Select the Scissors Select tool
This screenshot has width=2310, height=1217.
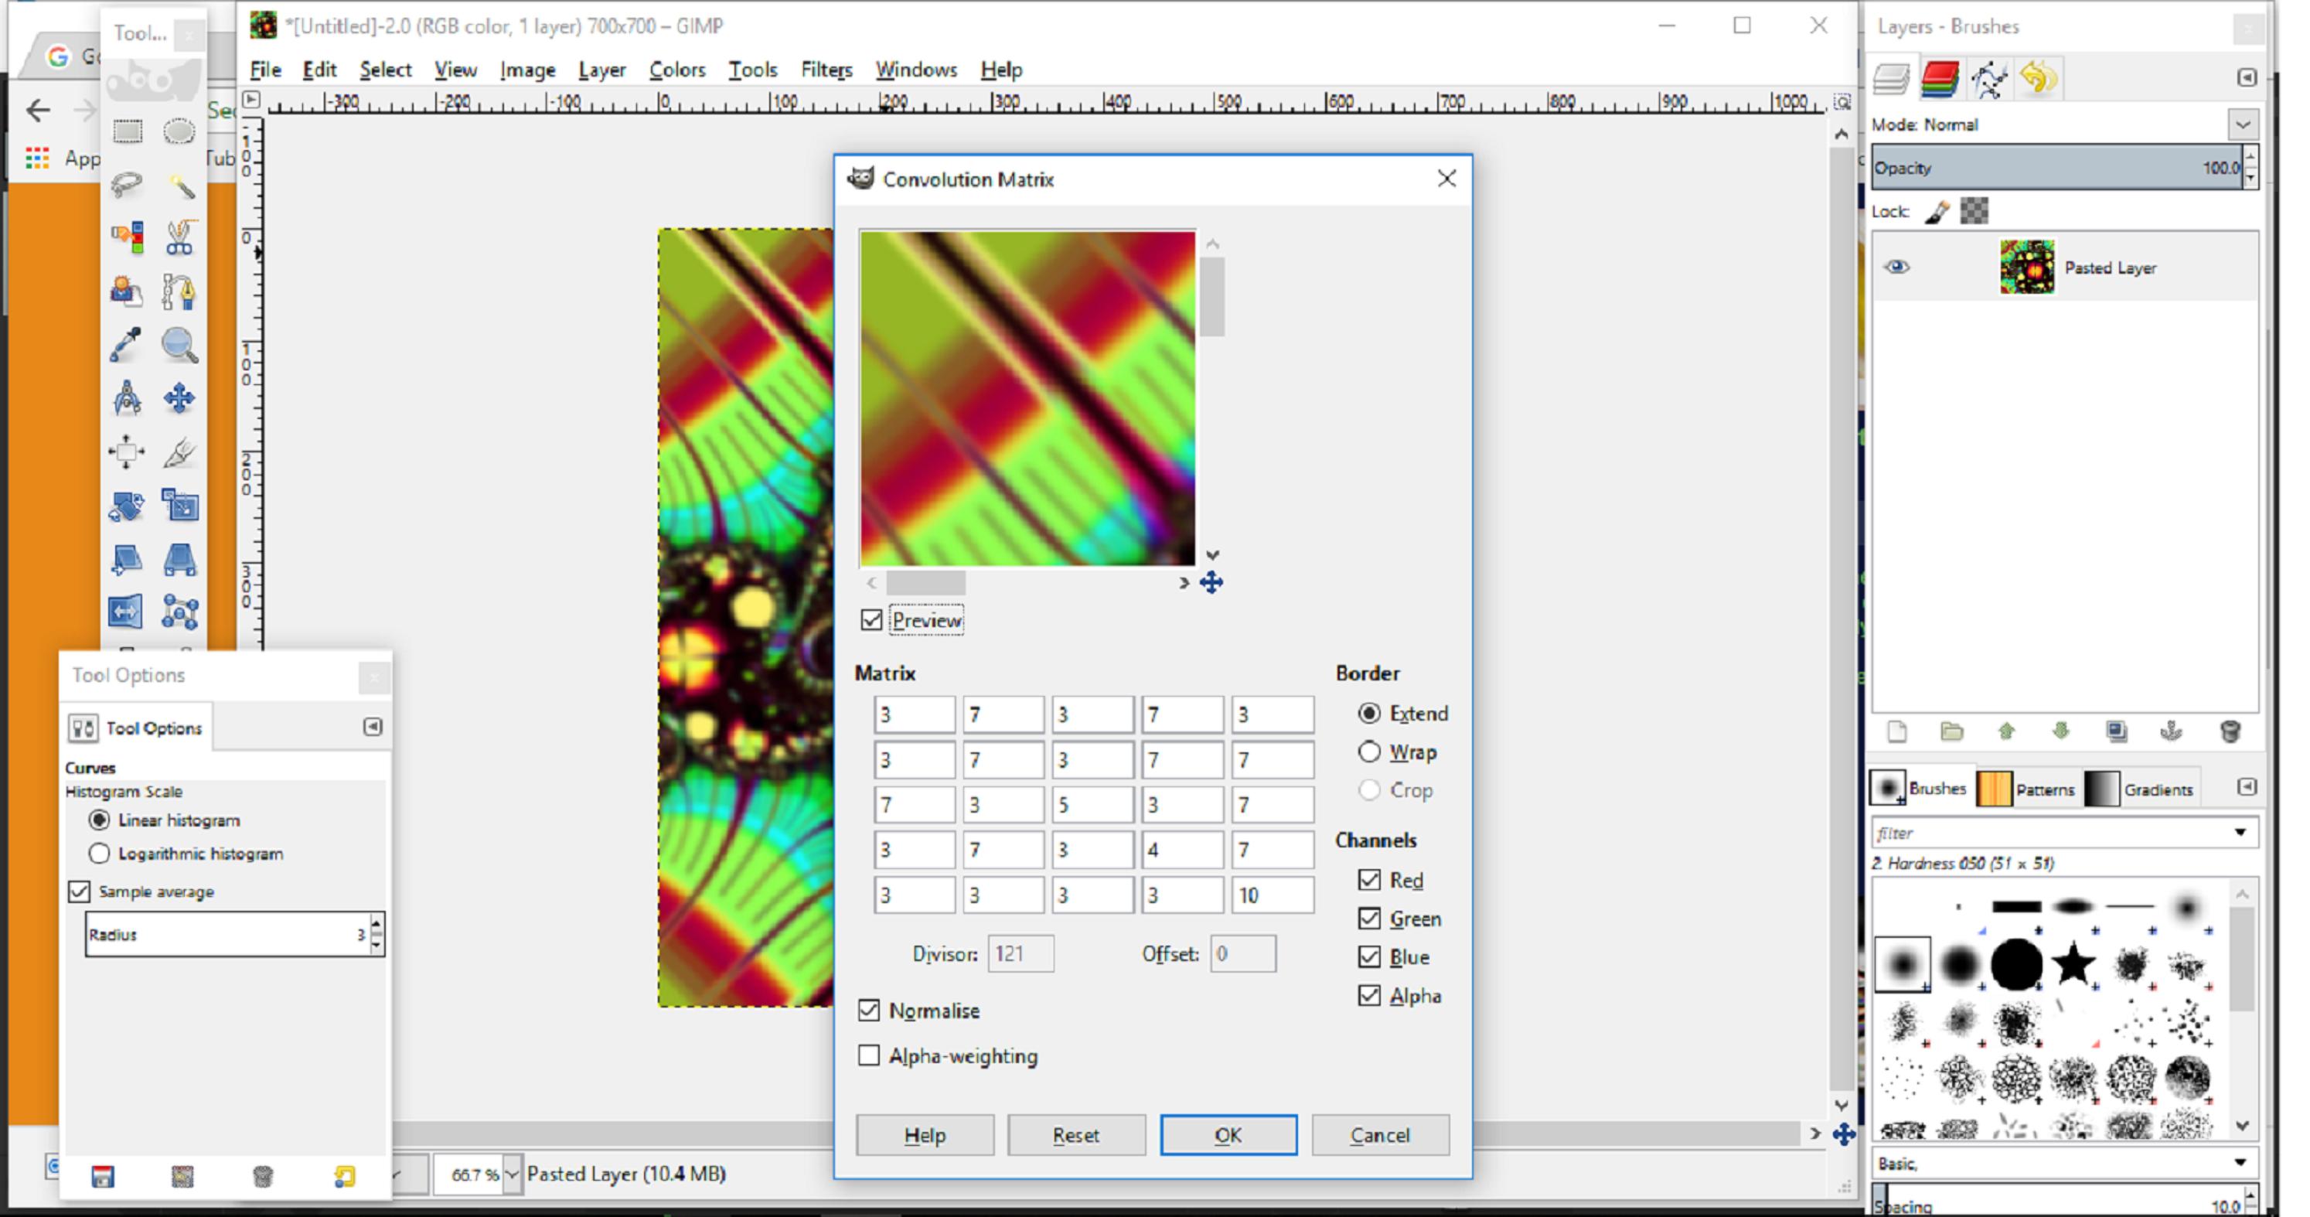180,237
